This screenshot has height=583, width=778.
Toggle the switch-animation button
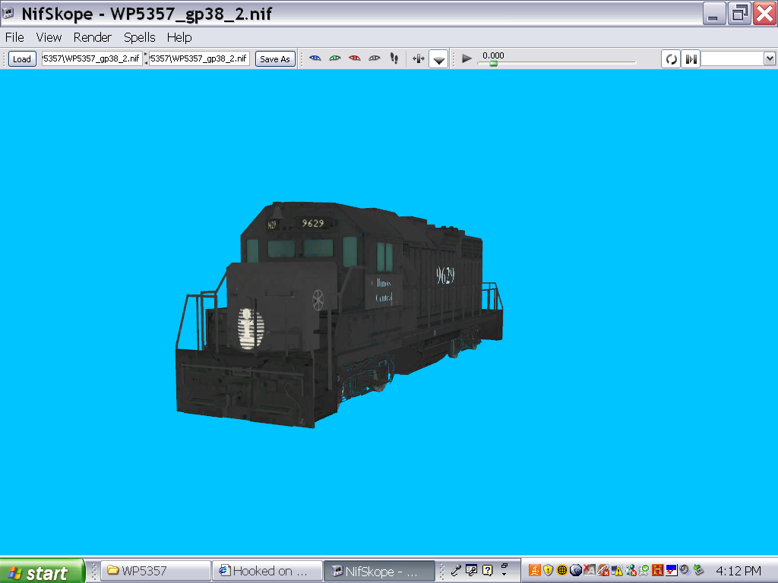click(691, 59)
